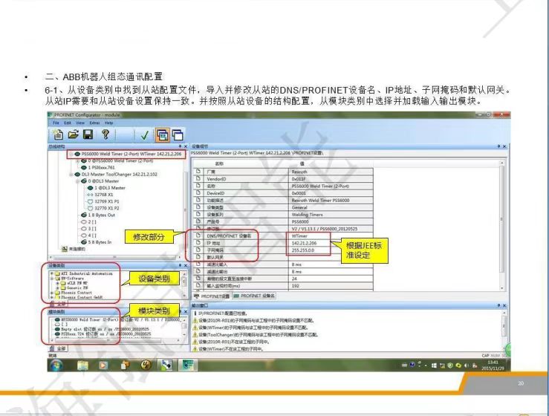Close the device details panel
Image resolution: width=549 pixels, height=416 pixels.
pyautogui.click(x=504, y=146)
